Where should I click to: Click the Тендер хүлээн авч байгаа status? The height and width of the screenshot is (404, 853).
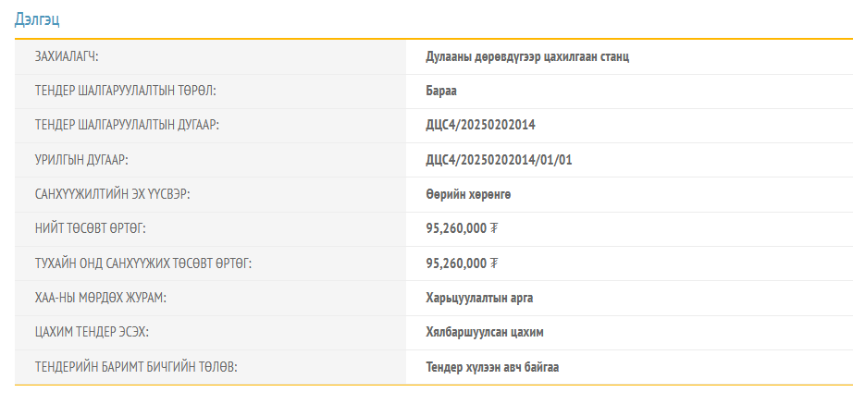(492, 367)
